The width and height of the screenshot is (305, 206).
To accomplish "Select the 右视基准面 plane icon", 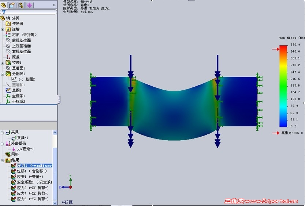I will (x=8, y=51).
